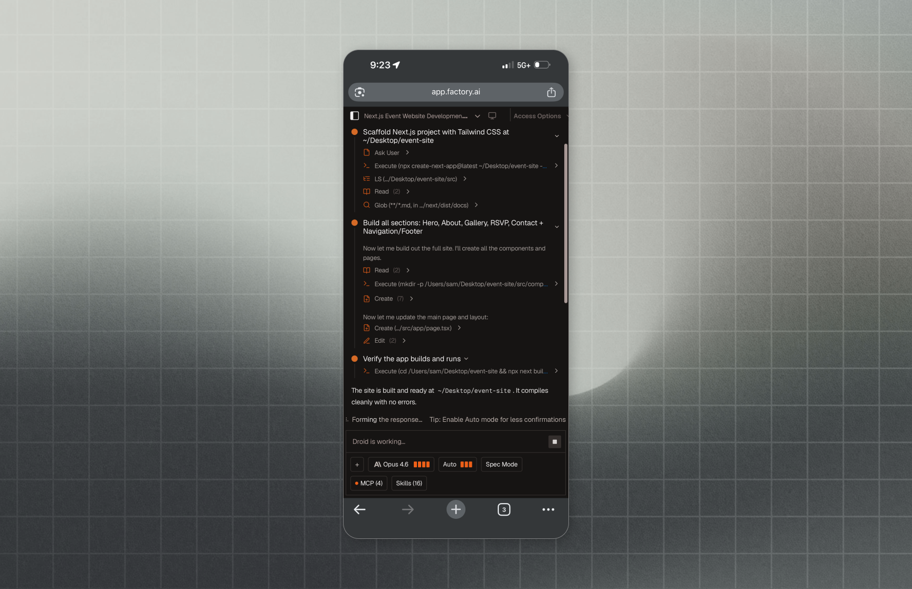The height and width of the screenshot is (589, 912).
Task: Click the desktop monitor icon in header
Action: [492, 116]
